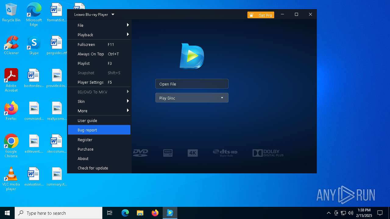Click Purchase in the menu
The height and width of the screenshot is (219, 390).
pos(99,149)
